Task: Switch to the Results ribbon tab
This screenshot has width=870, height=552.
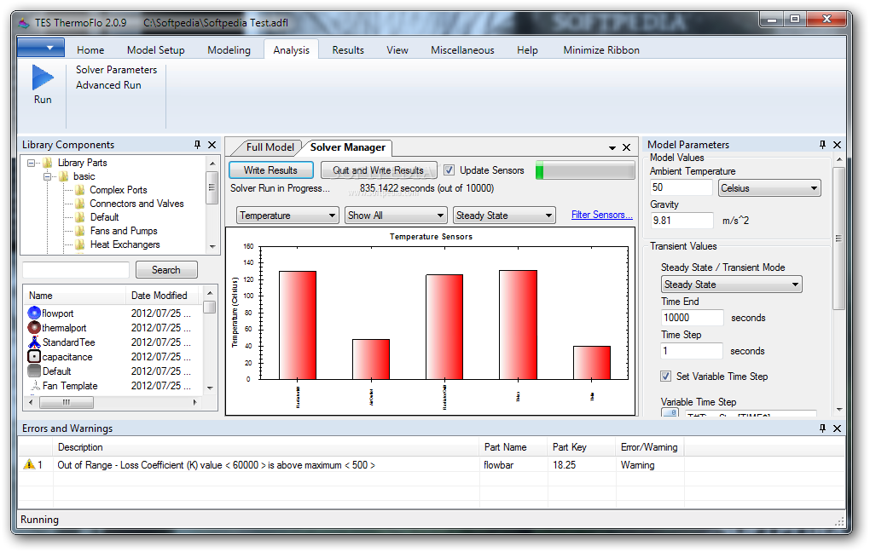Action: [x=348, y=50]
